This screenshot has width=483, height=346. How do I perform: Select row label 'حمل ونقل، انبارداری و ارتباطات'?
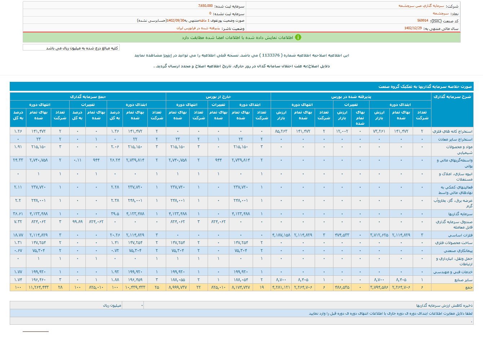click(x=454, y=261)
